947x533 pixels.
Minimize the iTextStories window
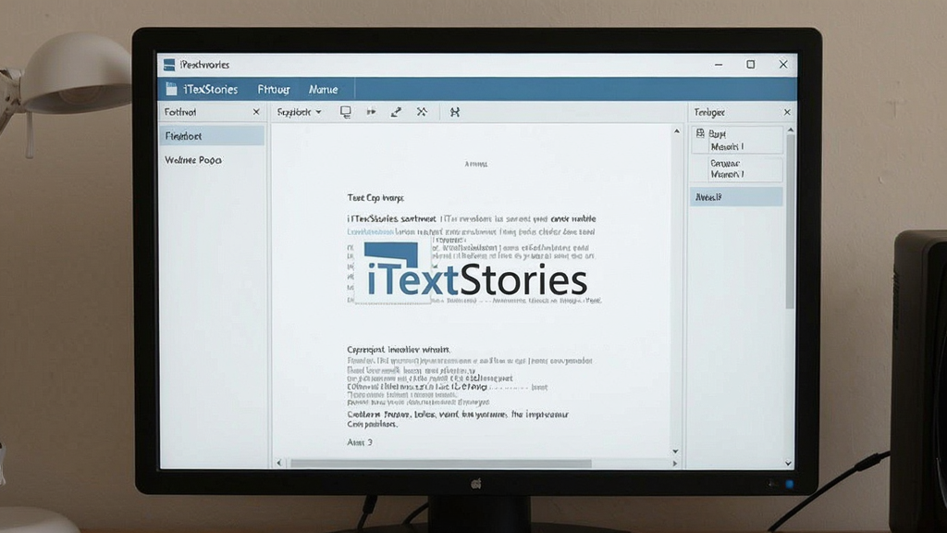[x=718, y=65]
